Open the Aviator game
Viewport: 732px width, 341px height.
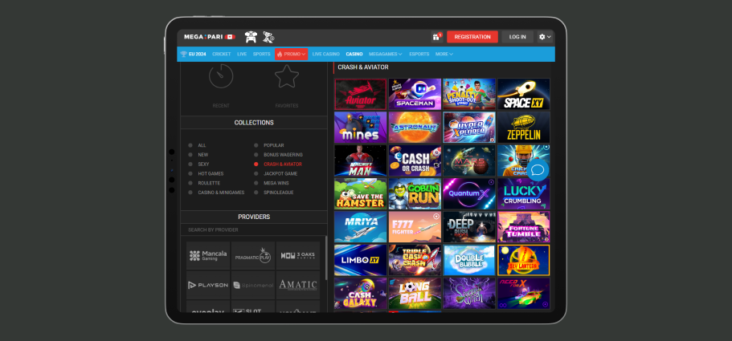[x=361, y=94]
